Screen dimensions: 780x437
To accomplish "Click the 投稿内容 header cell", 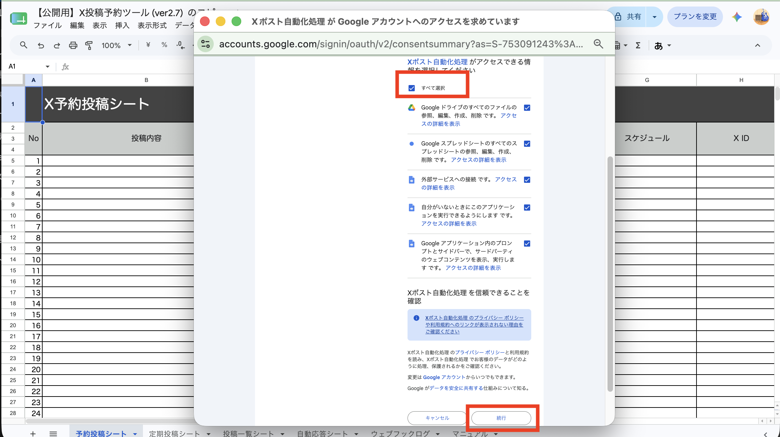I will pyautogui.click(x=118, y=138).
